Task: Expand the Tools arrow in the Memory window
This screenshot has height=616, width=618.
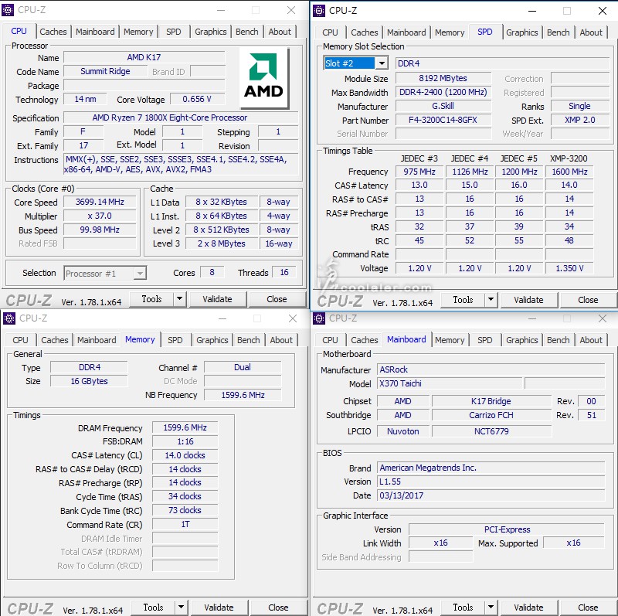Action: pyautogui.click(x=181, y=607)
